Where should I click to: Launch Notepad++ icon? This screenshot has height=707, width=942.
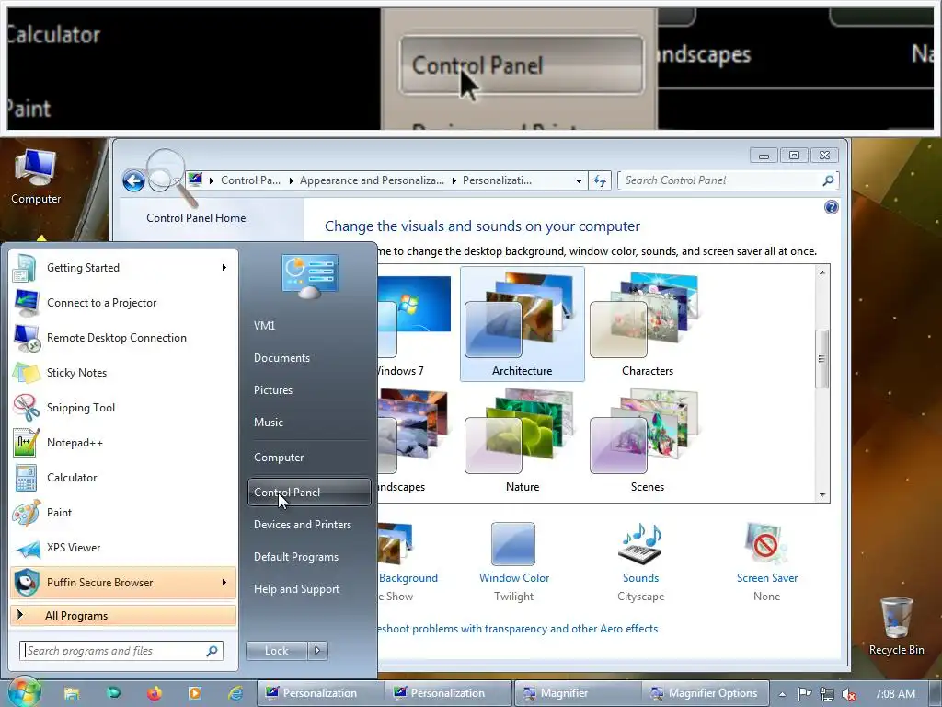point(27,443)
